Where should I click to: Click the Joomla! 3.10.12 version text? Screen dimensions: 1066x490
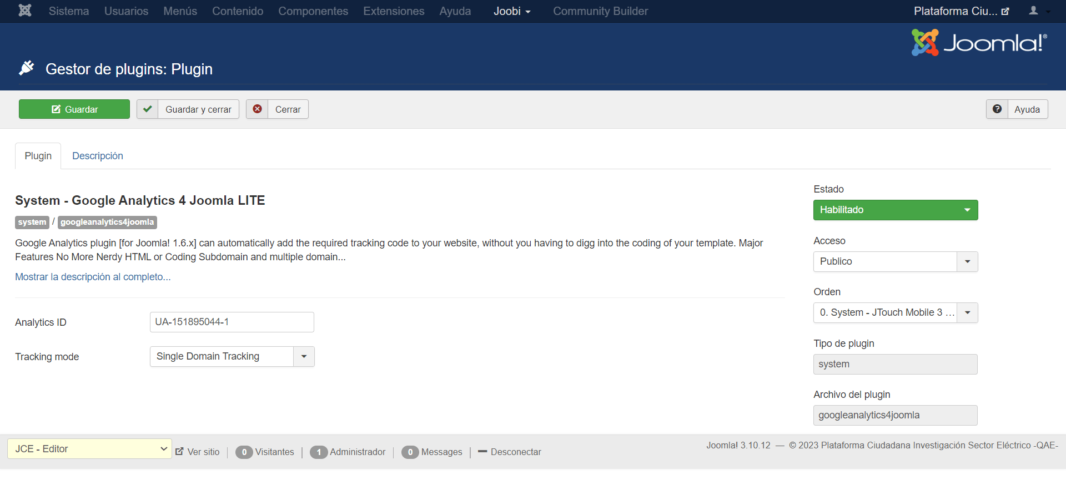coord(738,446)
